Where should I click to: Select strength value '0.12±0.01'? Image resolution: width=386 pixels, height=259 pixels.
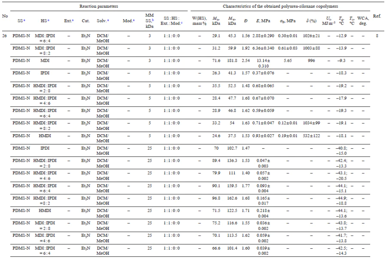pyautogui.click(x=288, y=123)
